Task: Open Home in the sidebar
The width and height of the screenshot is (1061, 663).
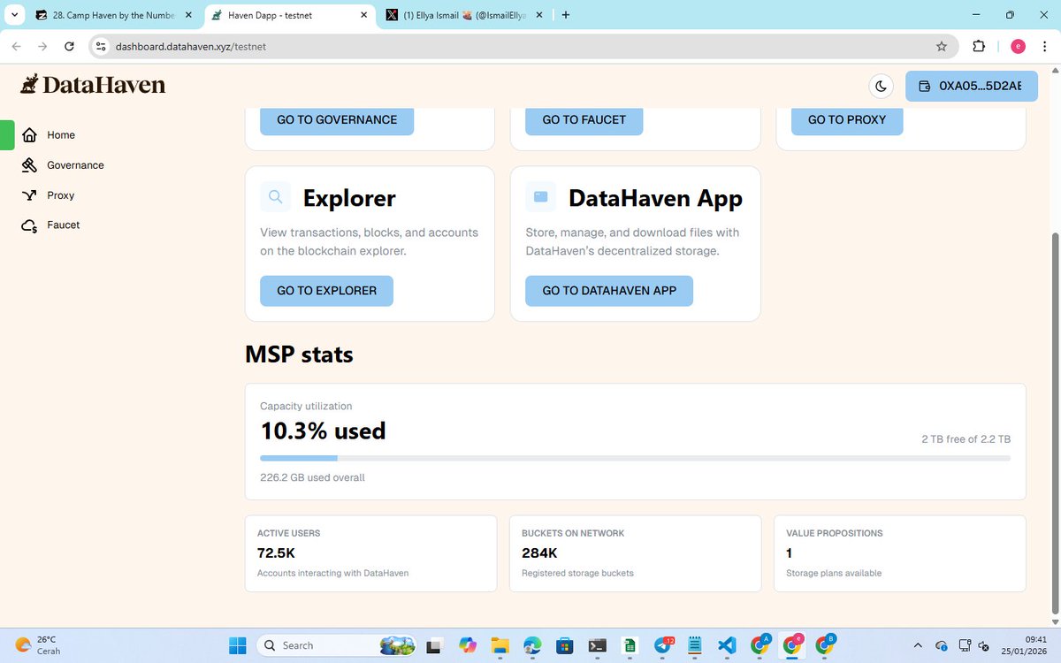Action: [61, 135]
